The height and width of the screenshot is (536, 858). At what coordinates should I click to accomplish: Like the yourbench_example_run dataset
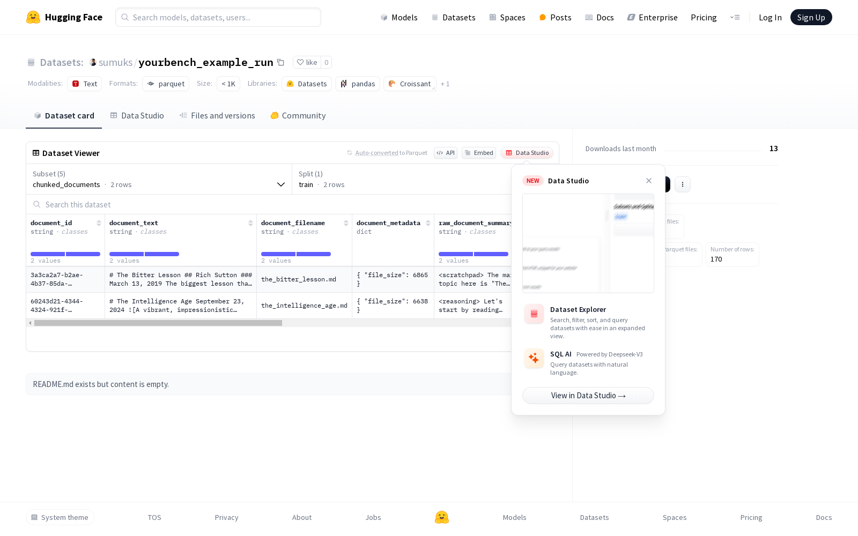[307, 62]
